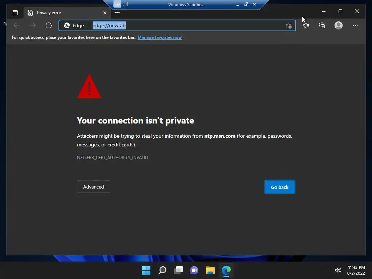Open Task View on the taskbar
The image size is (372, 279).
pos(178,270)
